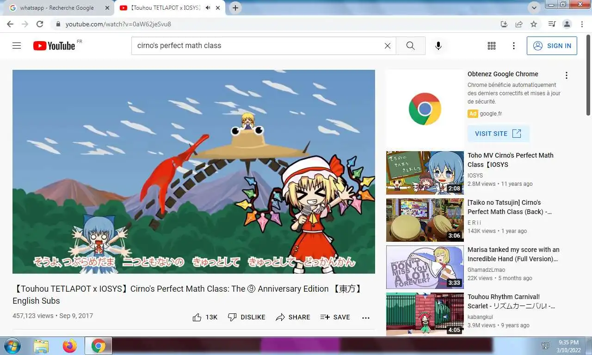The height and width of the screenshot is (355, 592).
Task: Open the YouTube apps grid
Action: click(492, 46)
